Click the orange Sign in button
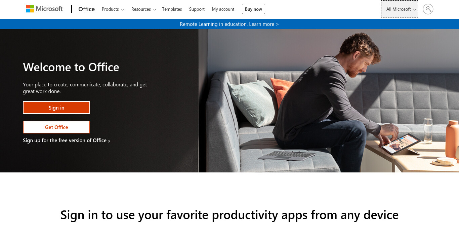 coord(56,108)
